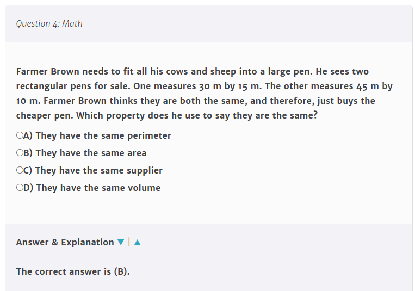Click the word 'Math' in the header
The image size is (415, 291).
point(72,24)
